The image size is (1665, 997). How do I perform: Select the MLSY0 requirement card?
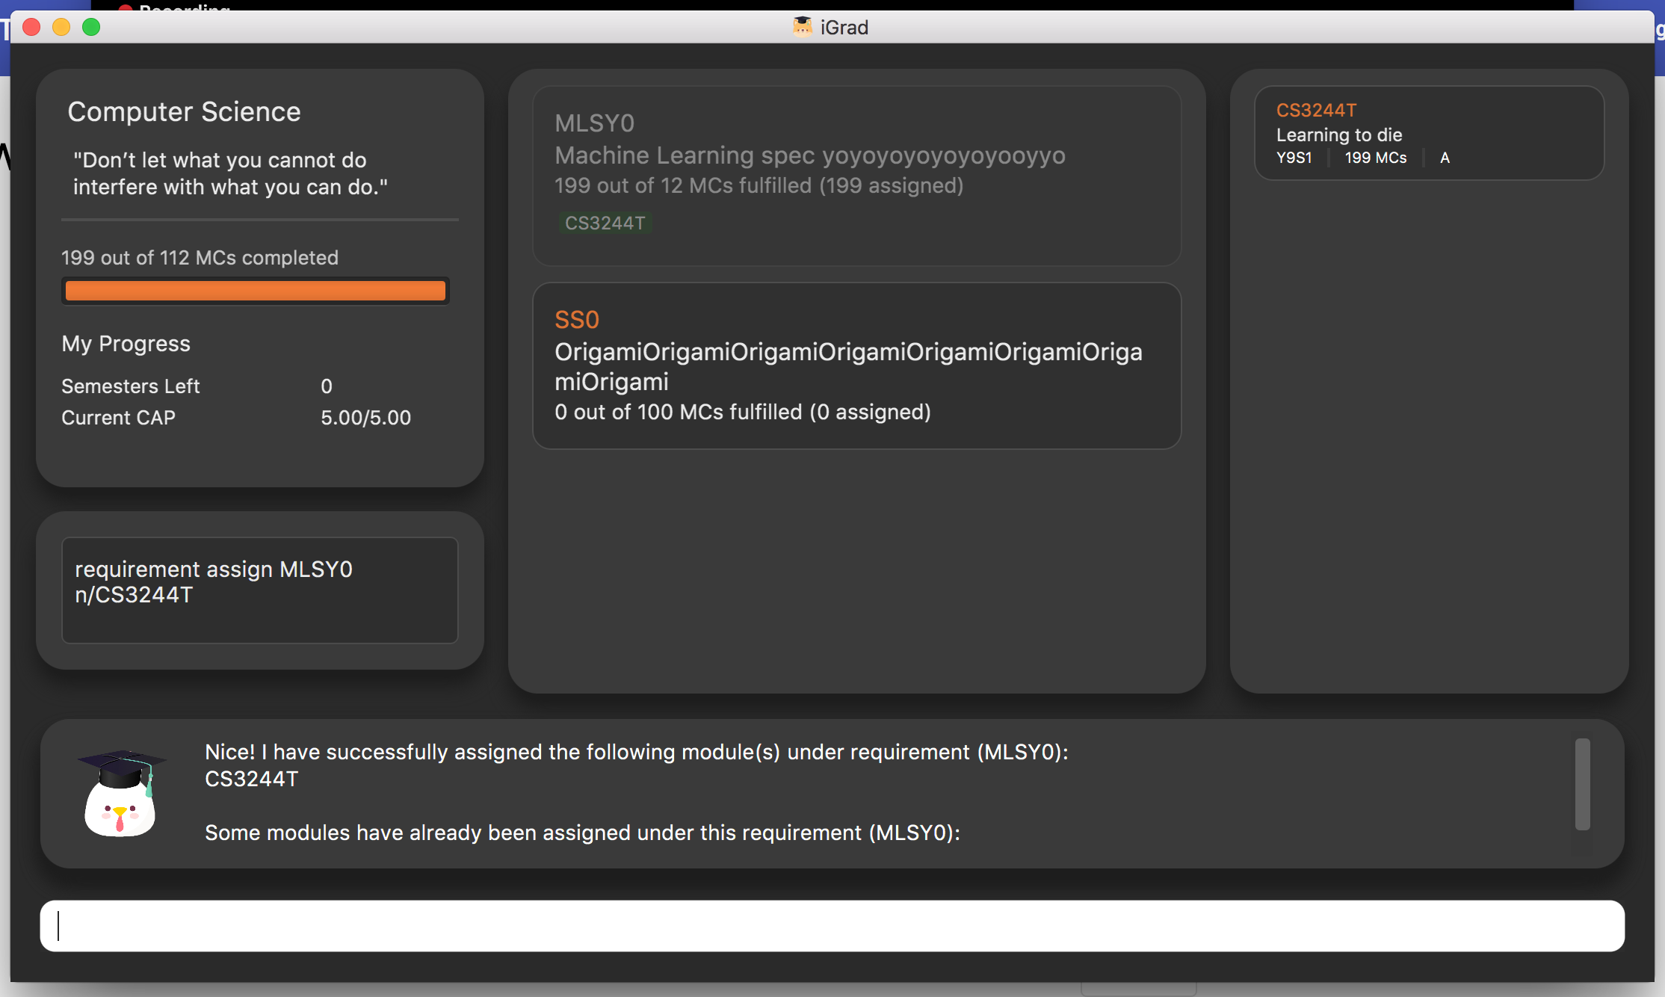click(856, 176)
